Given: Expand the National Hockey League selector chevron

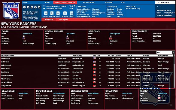Looking at the screenshot, I should [70, 6].
